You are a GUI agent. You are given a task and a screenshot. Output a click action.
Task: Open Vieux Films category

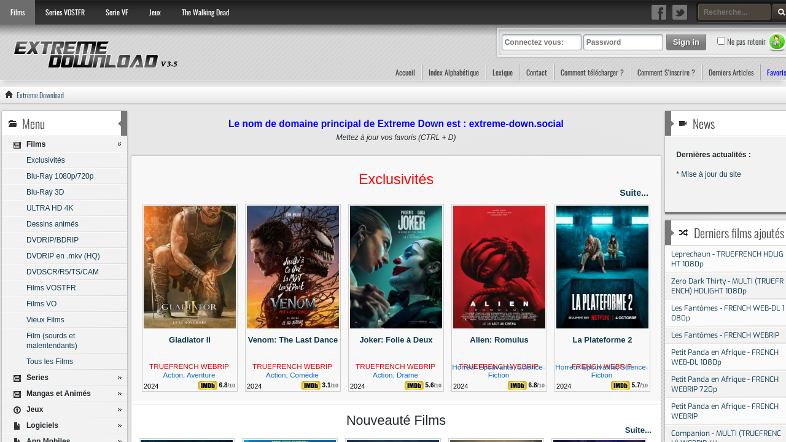click(45, 320)
